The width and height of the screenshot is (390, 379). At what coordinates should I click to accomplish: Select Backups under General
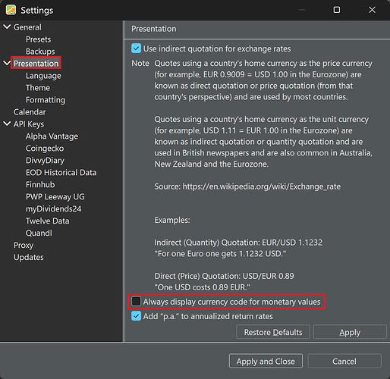pyautogui.click(x=40, y=52)
